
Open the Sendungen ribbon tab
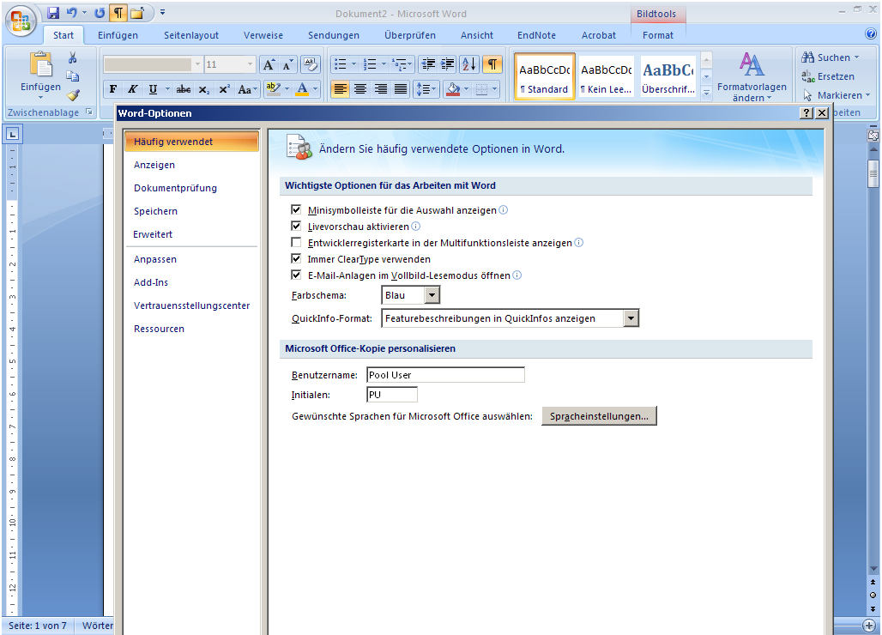pos(334,35)
